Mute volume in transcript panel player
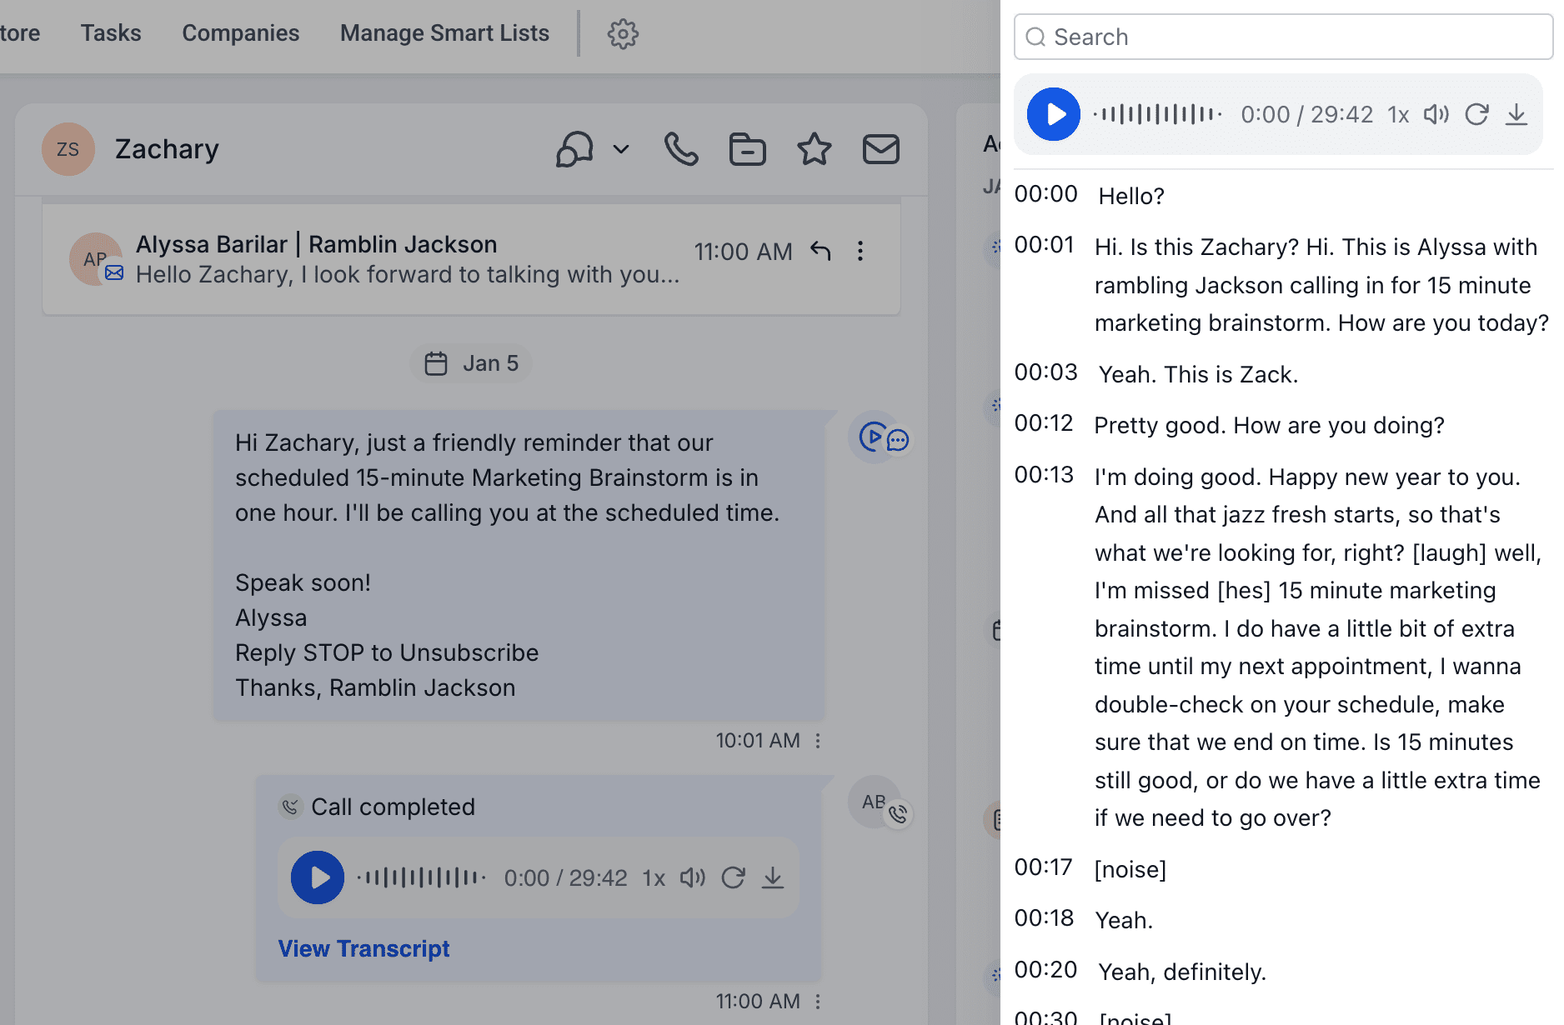The image size is (1564, 1025). pyautogui.click(x=1436, y=114)
